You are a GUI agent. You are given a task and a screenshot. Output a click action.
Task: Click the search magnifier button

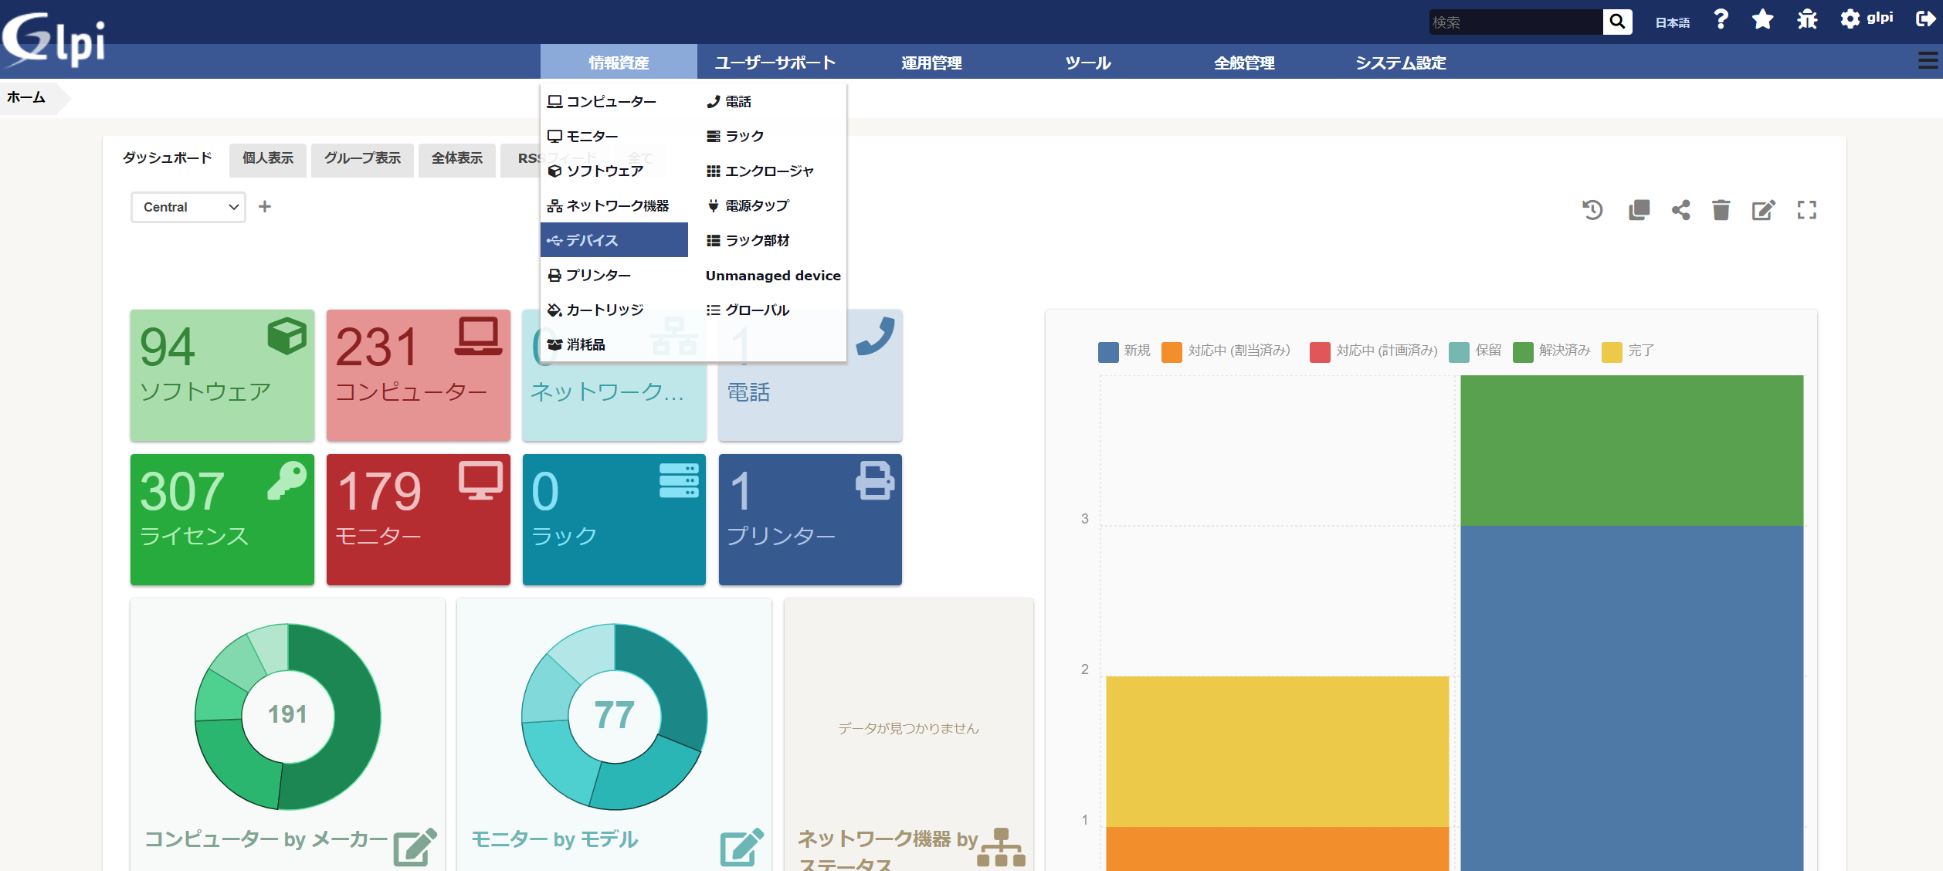click(x=1617, y=22)
